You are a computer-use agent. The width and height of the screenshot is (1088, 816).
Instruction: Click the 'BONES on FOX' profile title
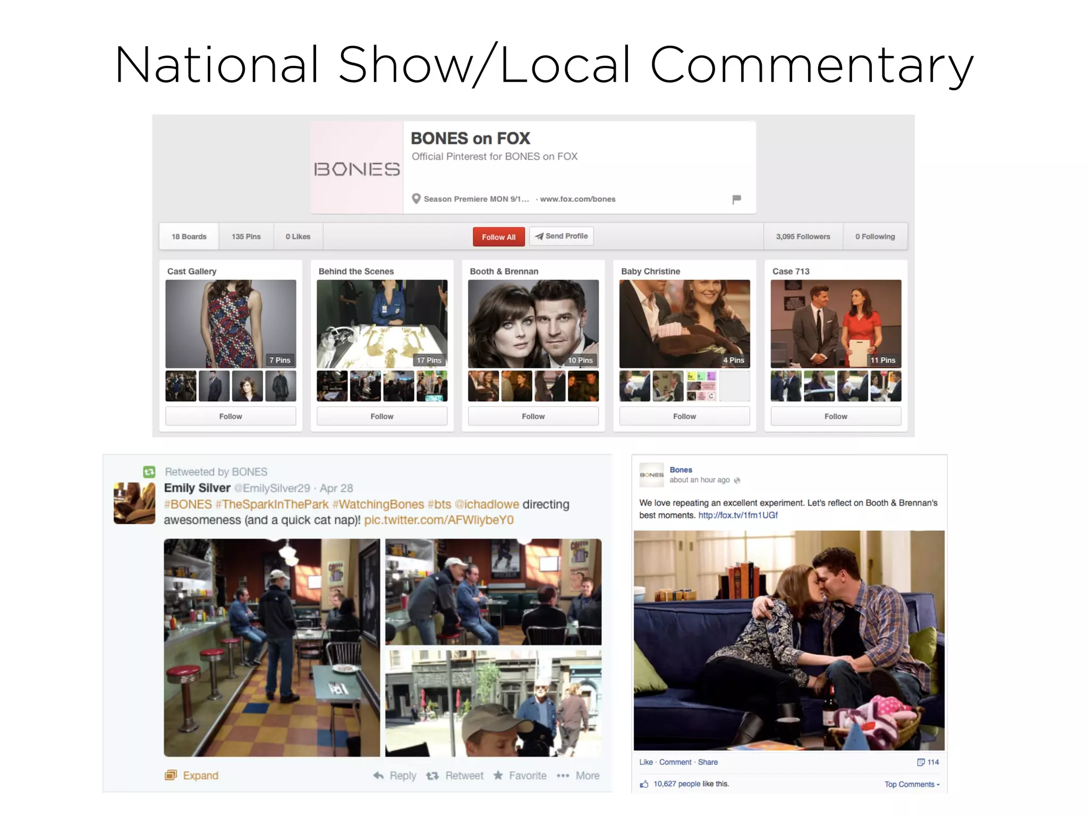471,139
